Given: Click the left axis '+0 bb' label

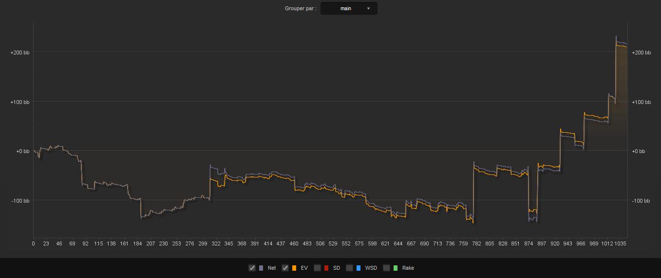Looking at the screenshot, I should click(22, 151).
